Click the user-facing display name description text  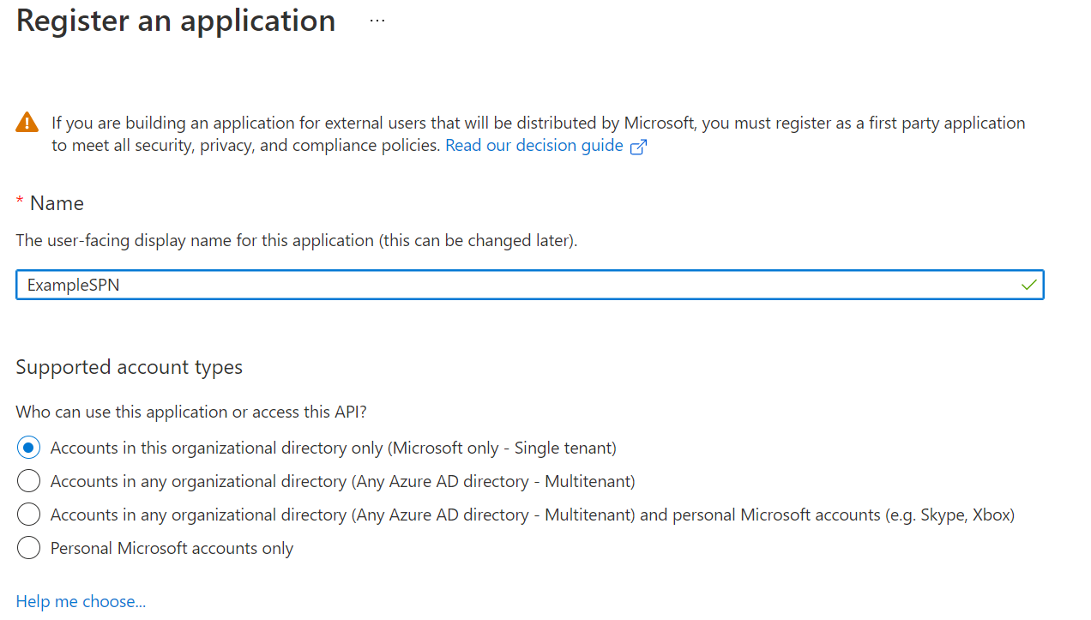tap(296, 240)
